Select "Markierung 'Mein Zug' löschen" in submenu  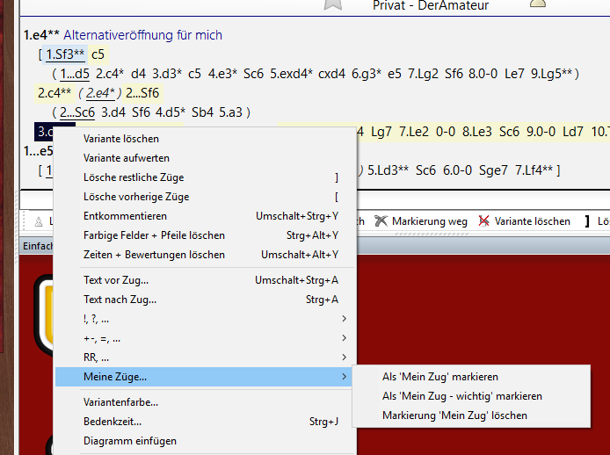(454, 415)
